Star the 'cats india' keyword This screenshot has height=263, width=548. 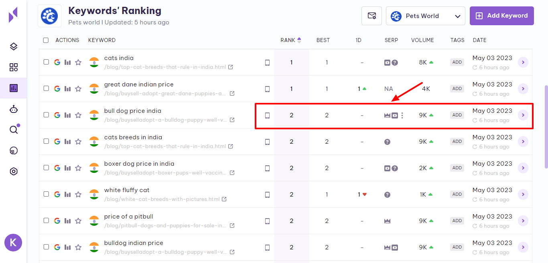(x=78, y=62)
